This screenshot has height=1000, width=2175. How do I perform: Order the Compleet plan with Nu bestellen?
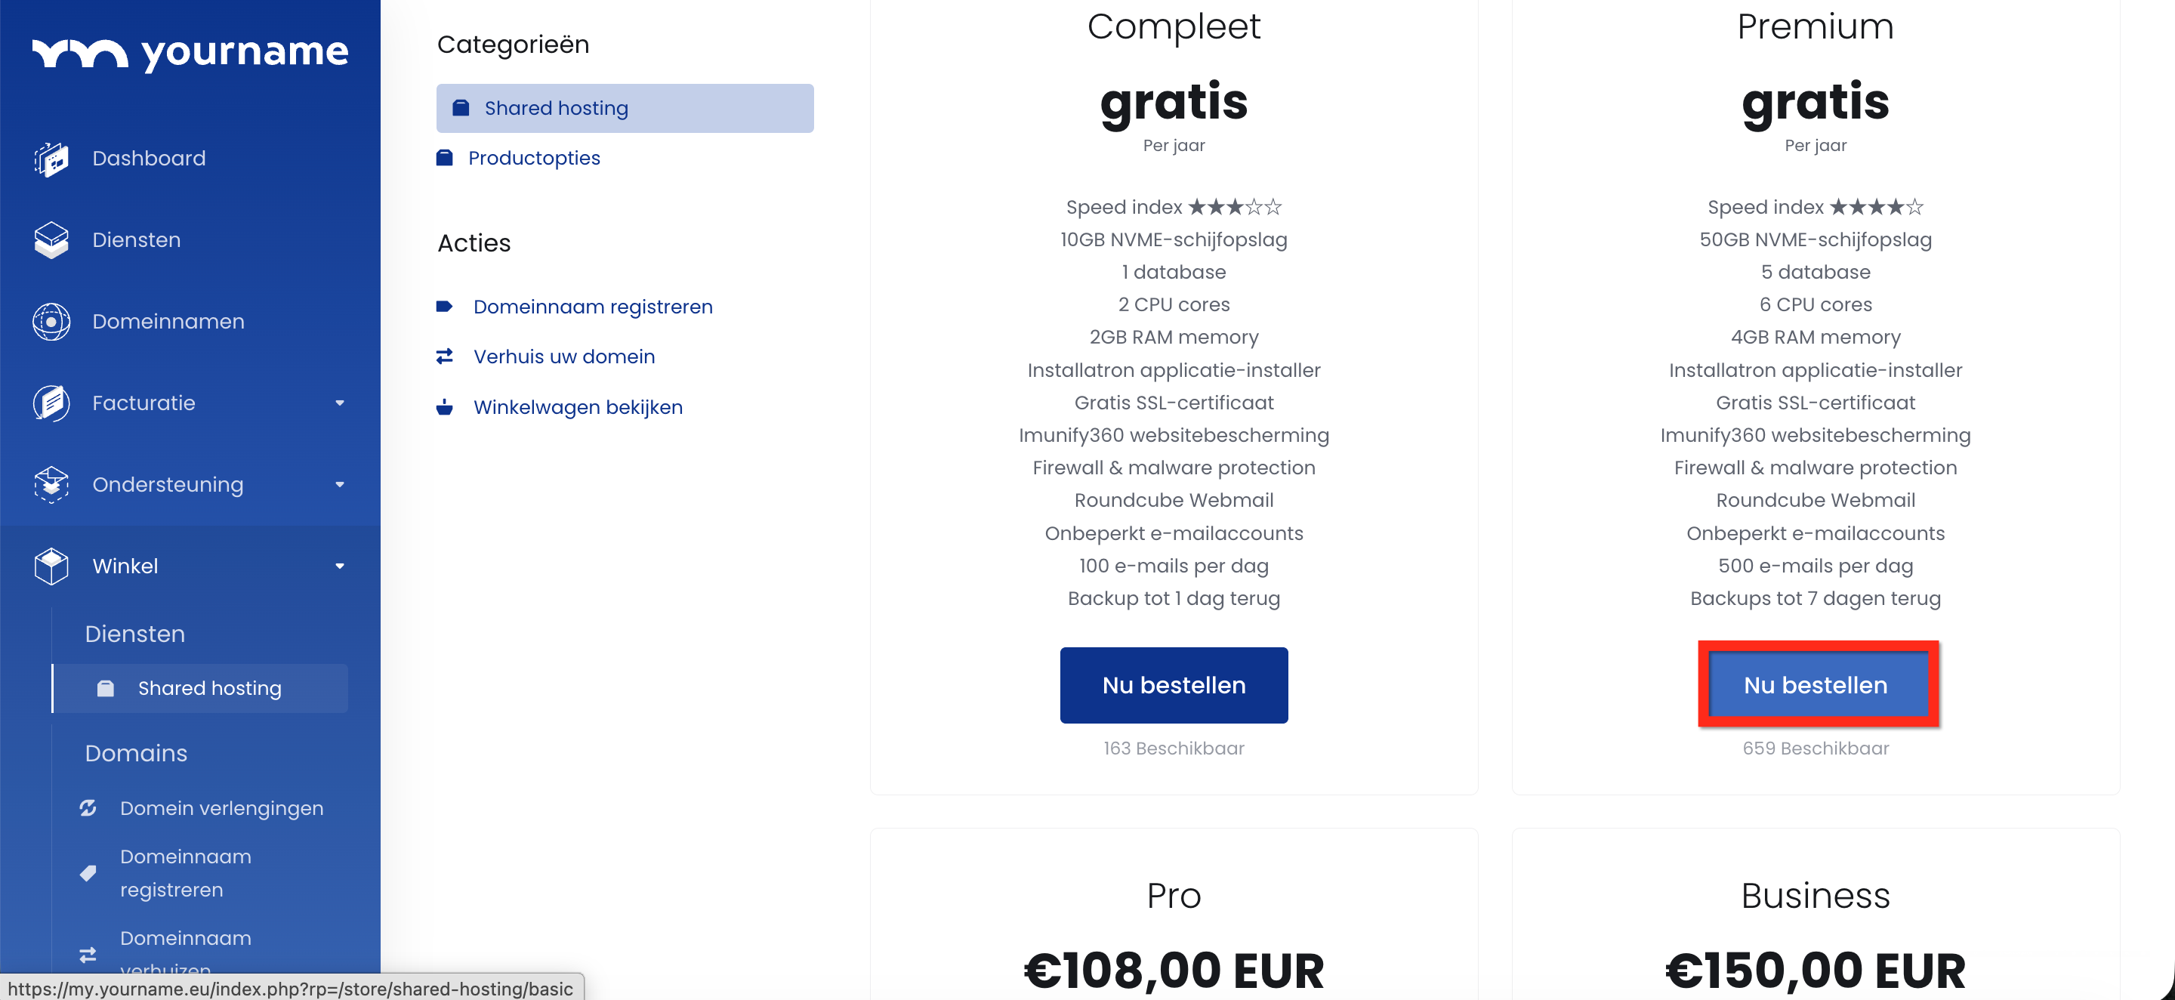coord(1173,685)
